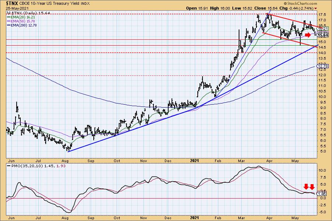
Task: Select the Close 15.64 value in header
Action: [266, 8]
